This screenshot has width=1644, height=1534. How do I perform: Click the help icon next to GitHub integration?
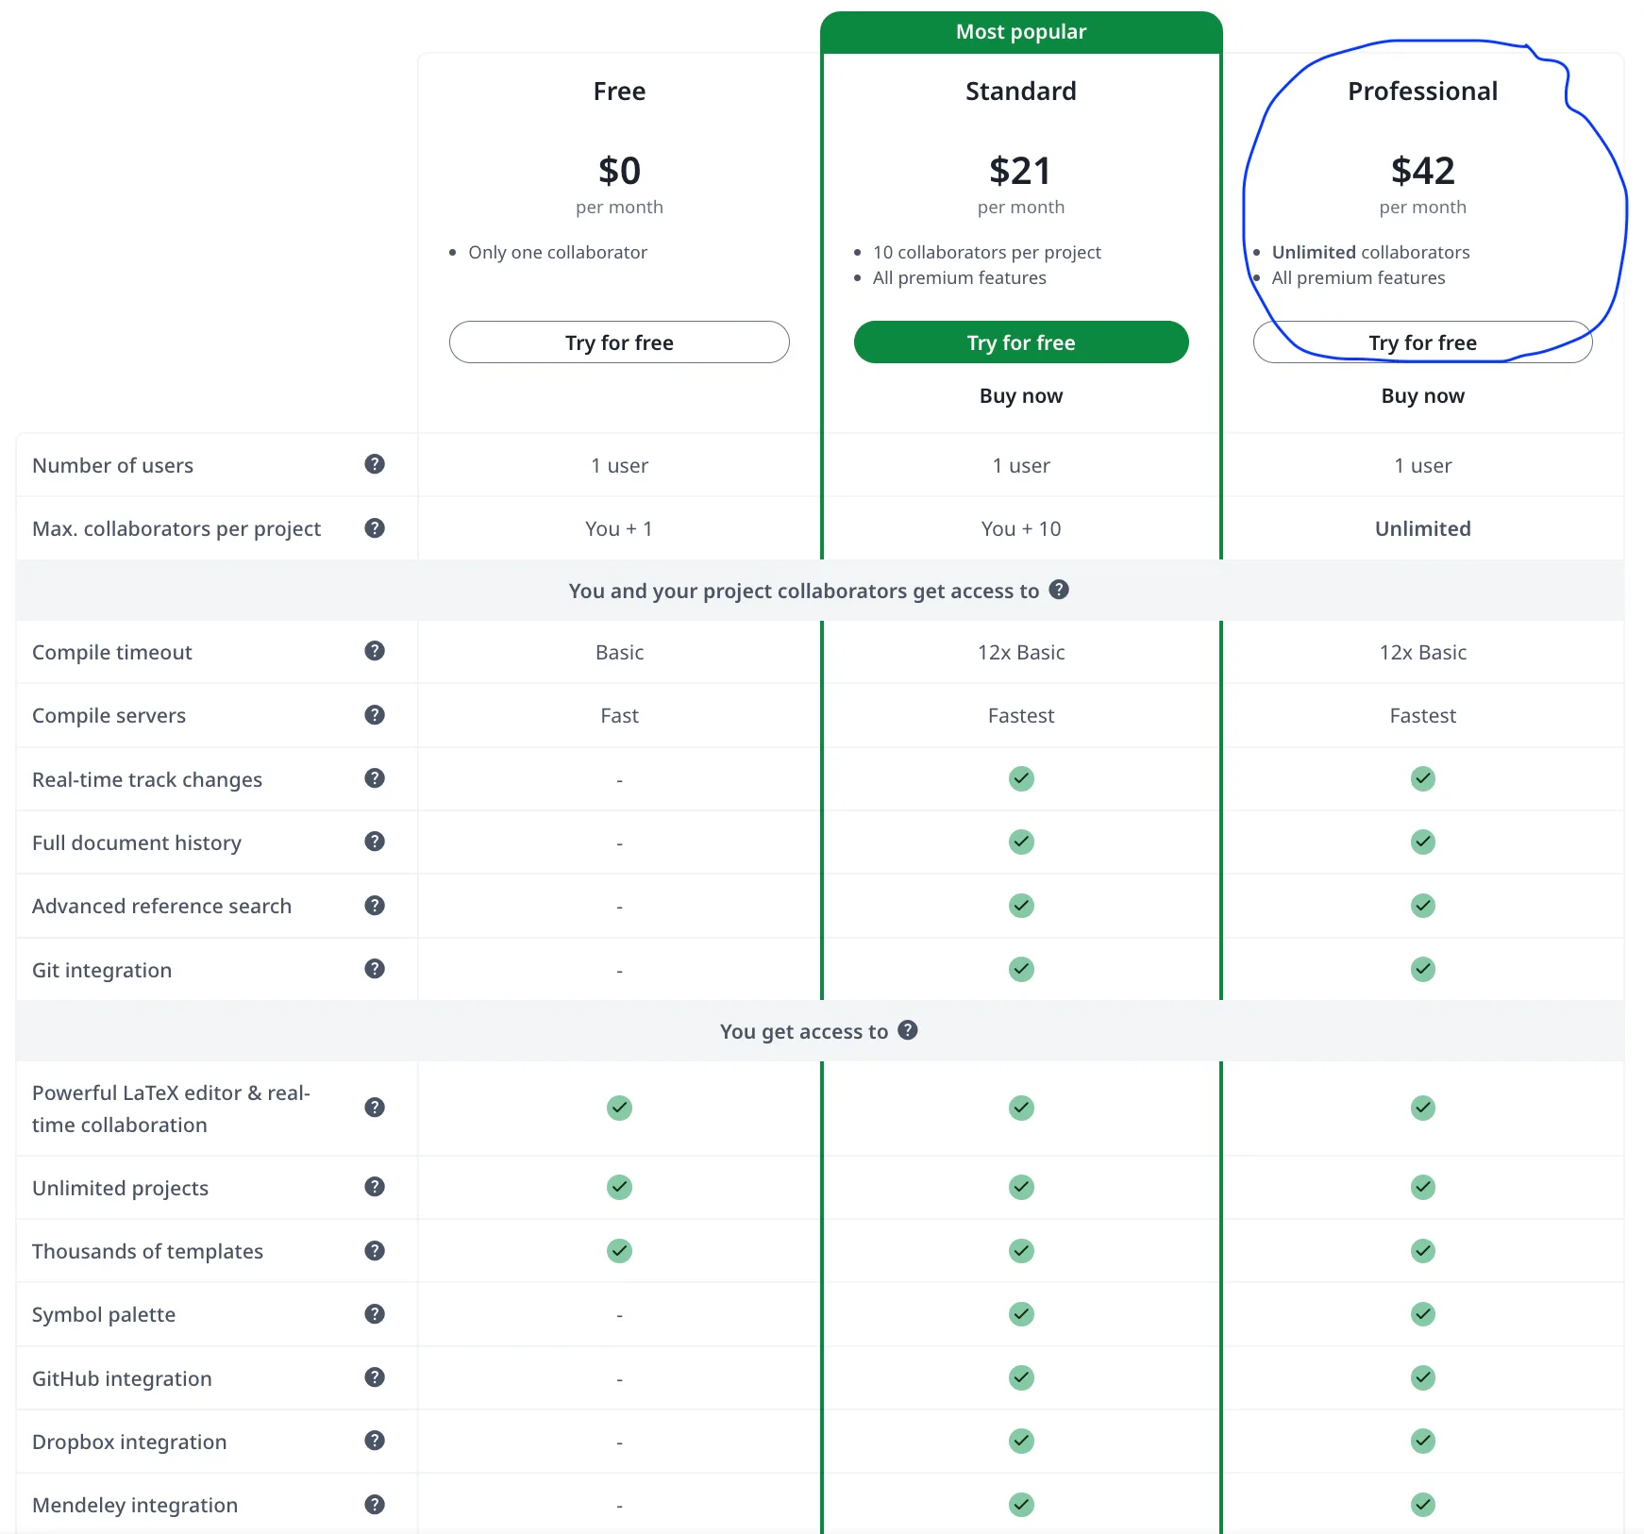click(x=374, y=1377)
